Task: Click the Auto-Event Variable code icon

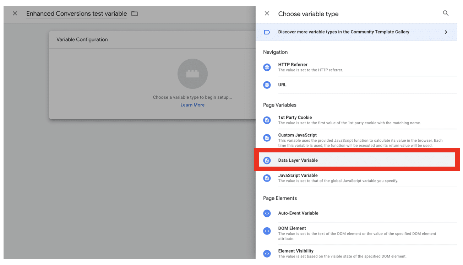Action: point(267,213)
